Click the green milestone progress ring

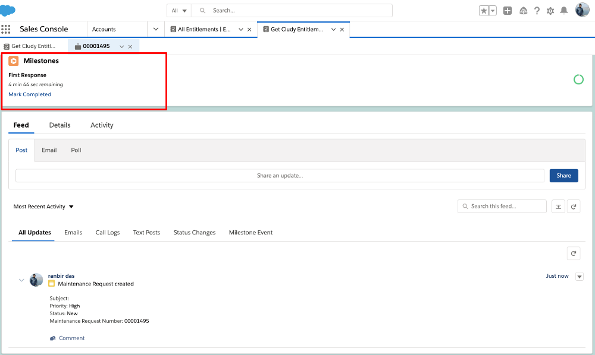(x=578, y=80)
